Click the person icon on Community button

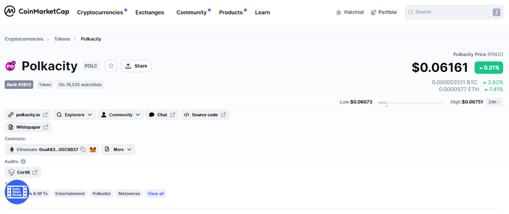click(x=104, y=115)
